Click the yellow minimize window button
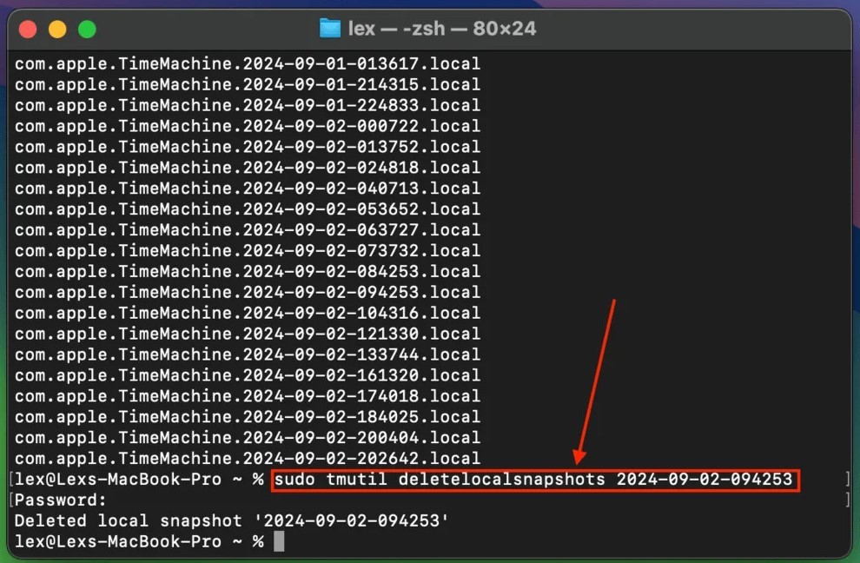 (x=57, y=28)
